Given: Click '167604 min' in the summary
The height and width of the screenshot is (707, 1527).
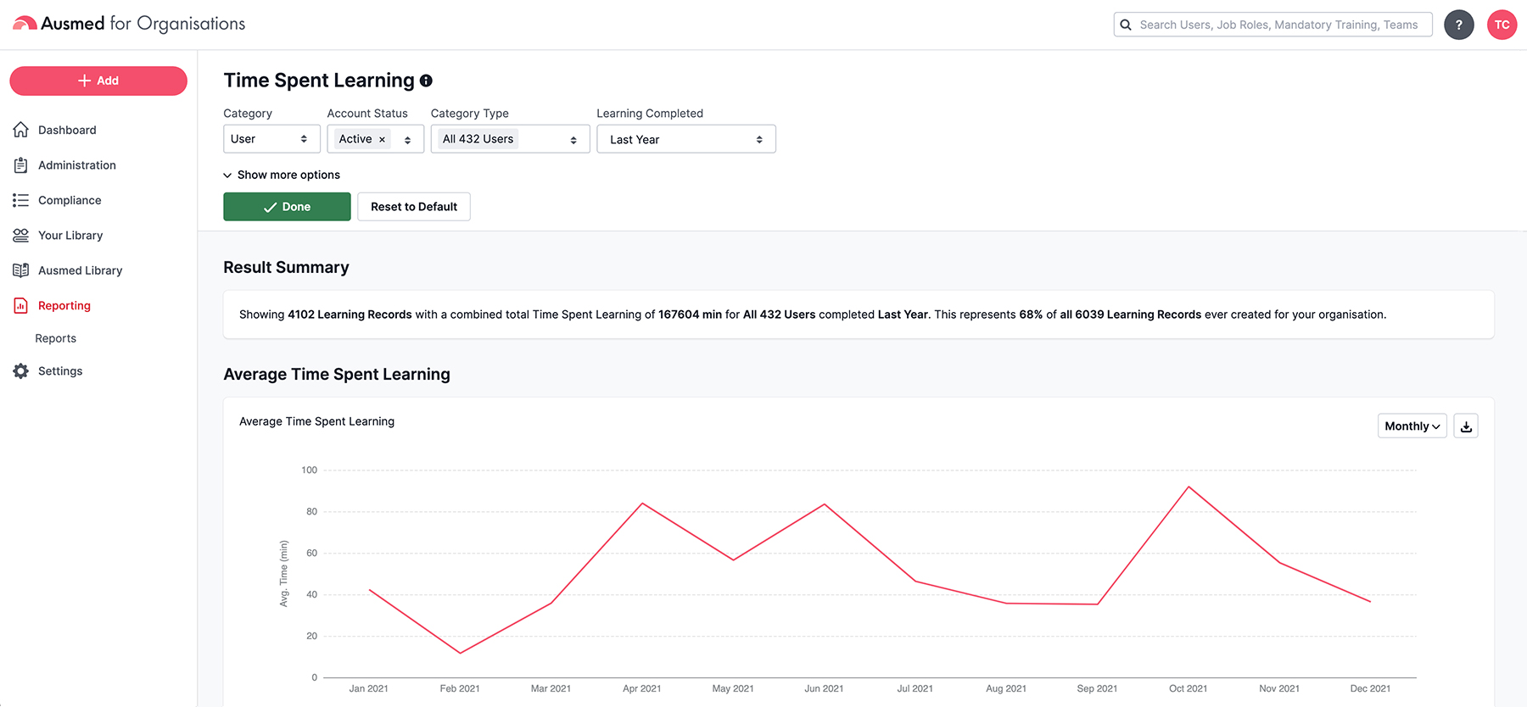Looking at the screenshot, I should tap(690, 315).
